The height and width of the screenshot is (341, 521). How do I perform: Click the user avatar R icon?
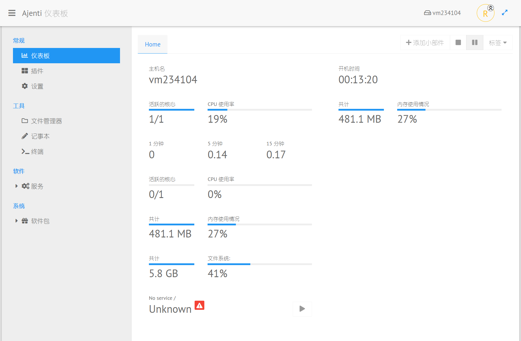(485, 13)
